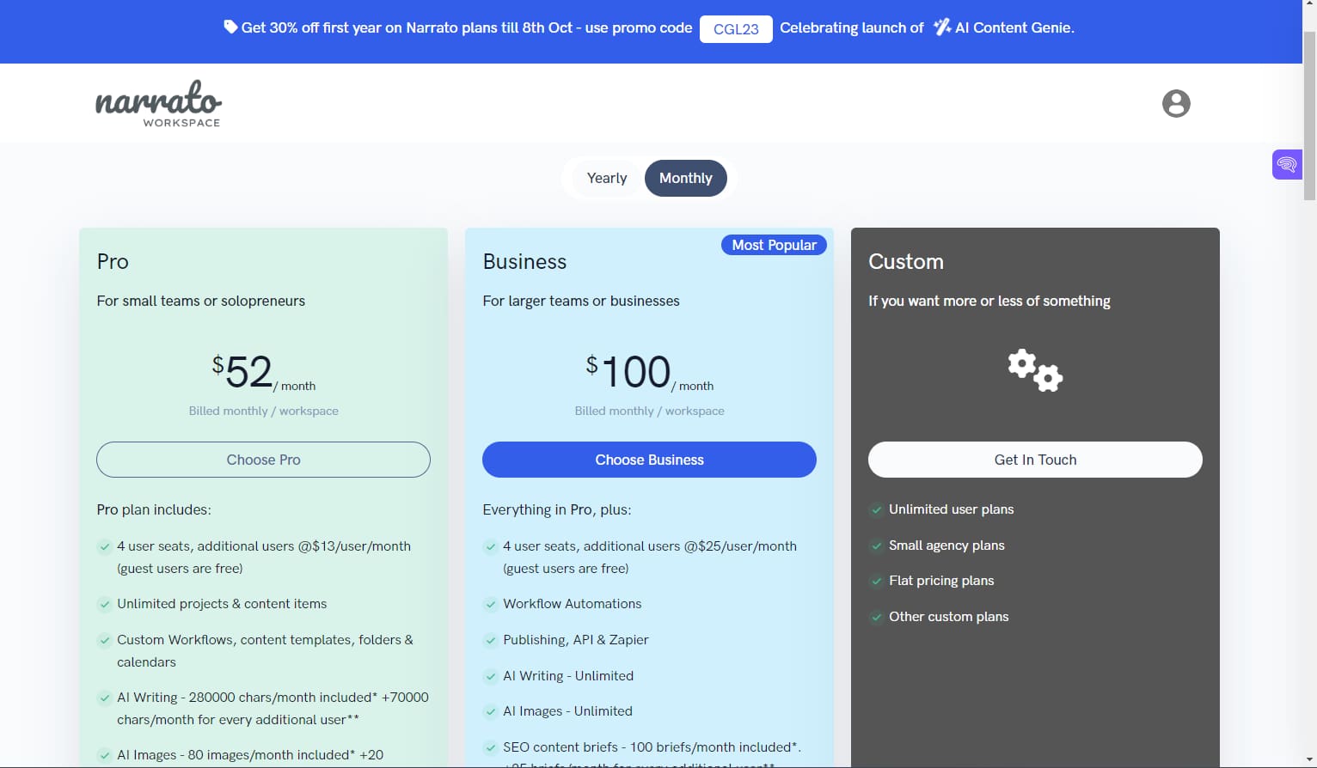
Task: Click checkmark beside Flat pricing plans
Action: [876, 582]
